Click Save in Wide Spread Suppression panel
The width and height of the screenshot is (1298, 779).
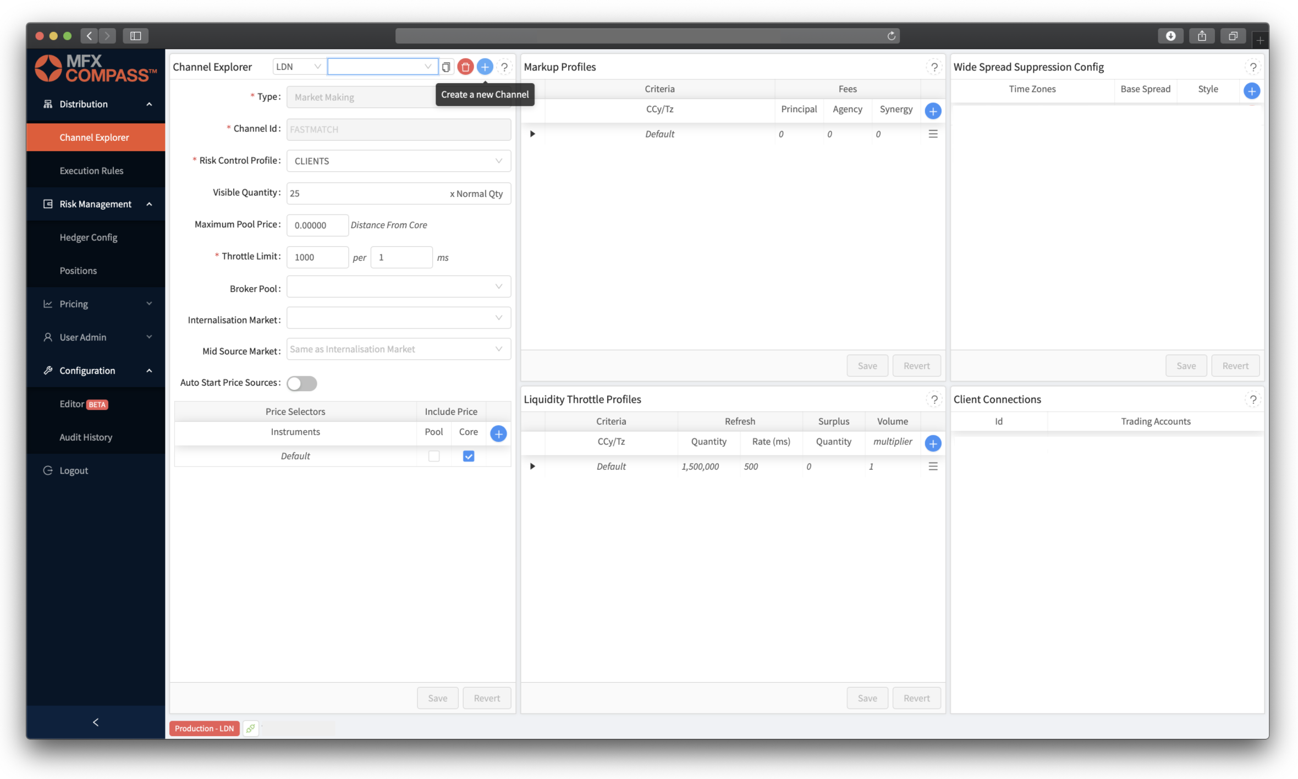coord(1186,366)
